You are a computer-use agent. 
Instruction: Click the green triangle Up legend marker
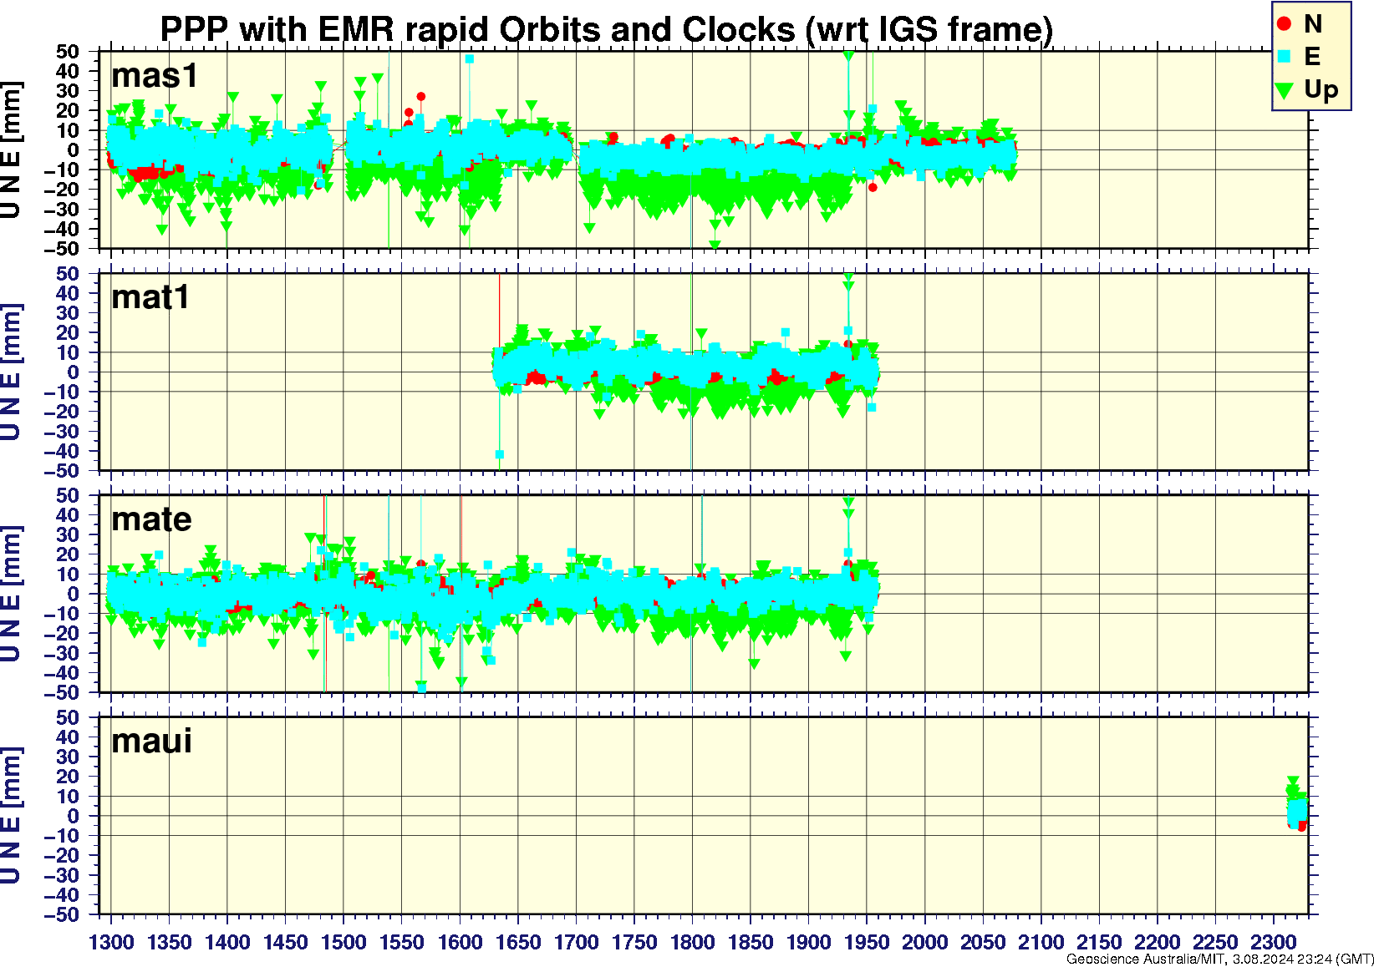pyautogui.click(x=1285, y=89)
